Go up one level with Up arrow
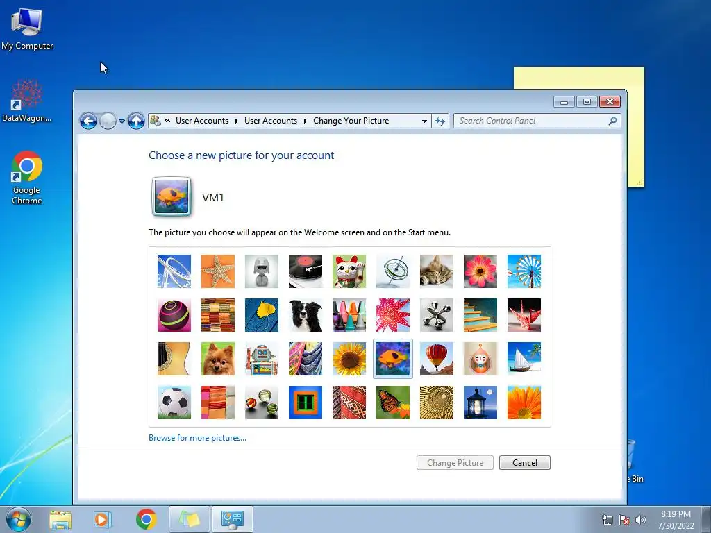The width and height of the screenshot is (711, 533). [x=136, y=121]
